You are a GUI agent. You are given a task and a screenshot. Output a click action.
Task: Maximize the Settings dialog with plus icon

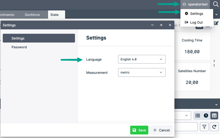click(x=161, y=25)
